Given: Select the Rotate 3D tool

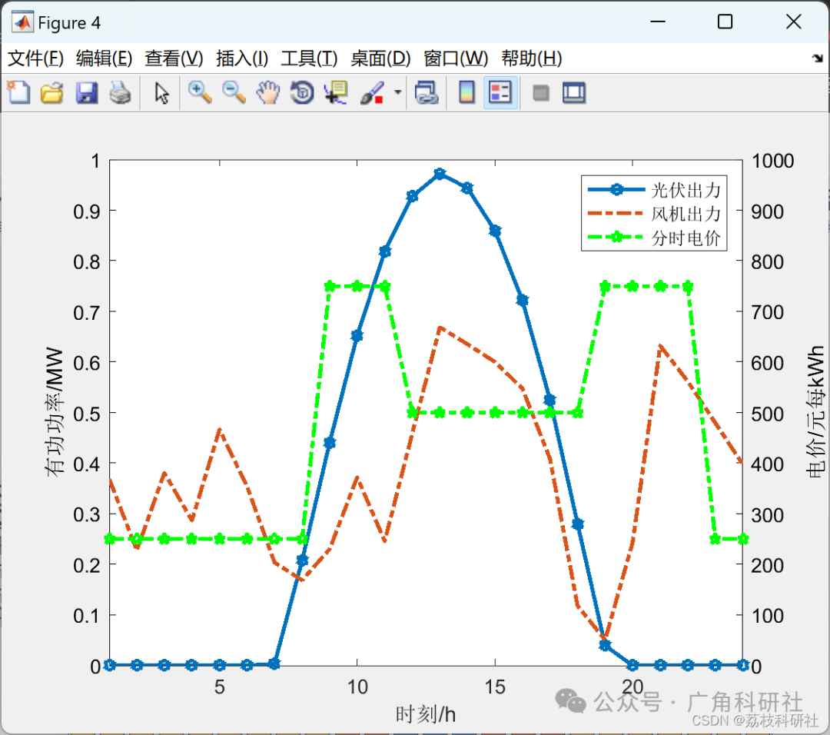Looking at the screenshot, I should 302,93.
